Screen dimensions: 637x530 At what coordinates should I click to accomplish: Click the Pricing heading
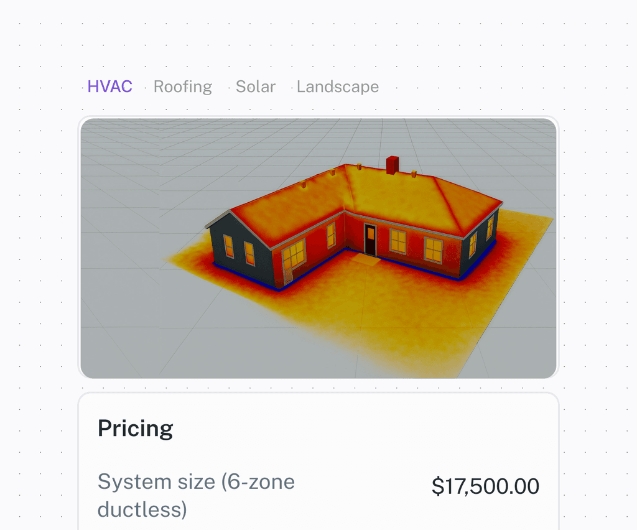[x=135, y=429]
